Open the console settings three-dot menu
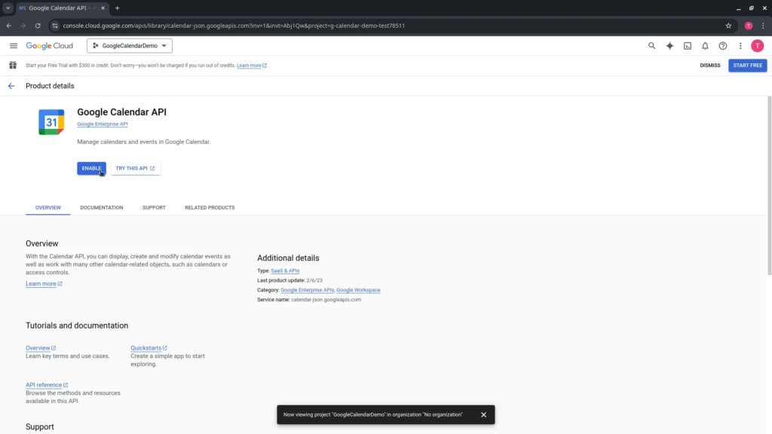Screen dimensions: 772x434 pos(740,46)
